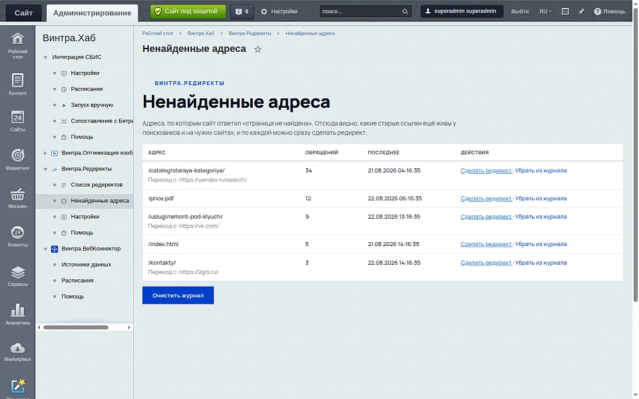Click the /price.pdf address cell
The width and height of the screenshot is (639, 399).
[161, 198]
